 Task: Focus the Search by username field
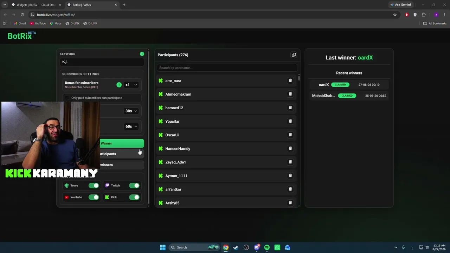click(227, 68)
